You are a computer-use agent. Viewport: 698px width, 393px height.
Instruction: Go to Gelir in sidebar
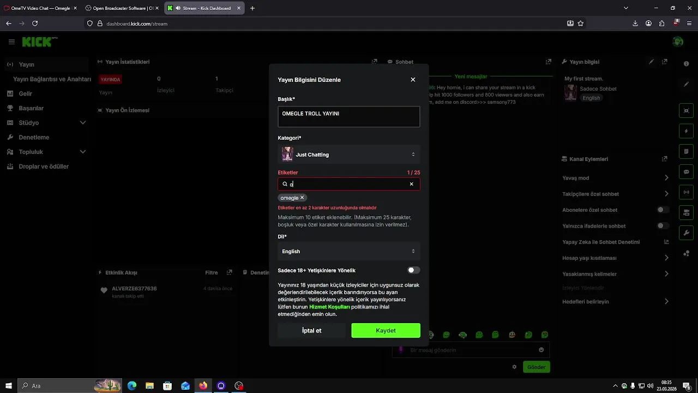pyautogui.click(x=46, y=93)
